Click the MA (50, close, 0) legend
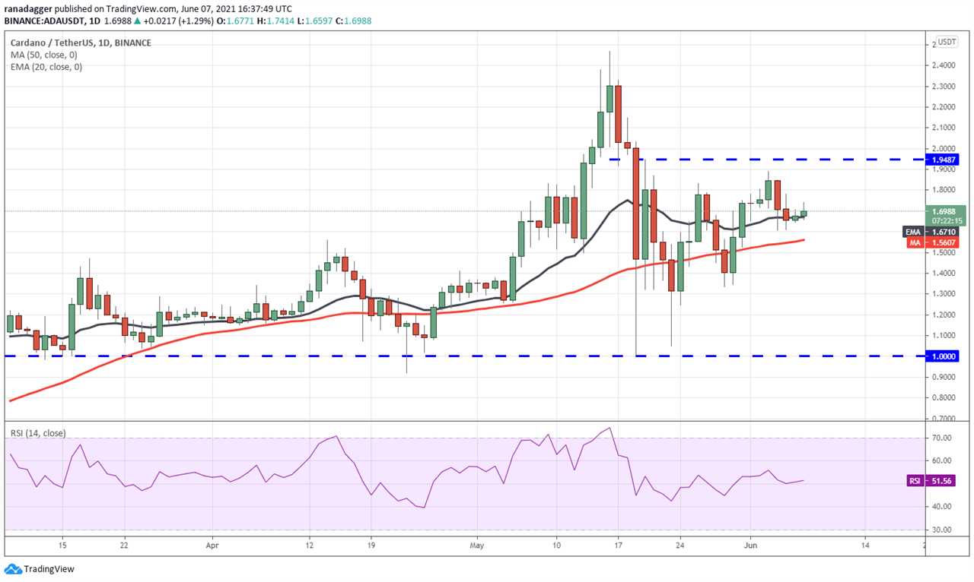 pyautogui.click(x=45, y=55)
